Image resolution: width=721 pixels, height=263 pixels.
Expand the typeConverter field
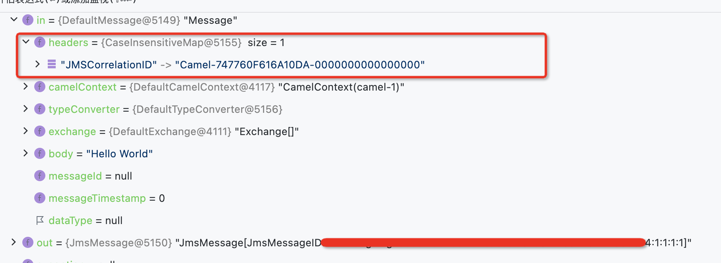25,108
